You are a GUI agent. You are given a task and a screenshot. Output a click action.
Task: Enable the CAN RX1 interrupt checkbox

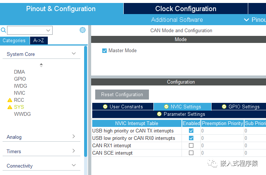pyautogui.click(x=191, y=146)
